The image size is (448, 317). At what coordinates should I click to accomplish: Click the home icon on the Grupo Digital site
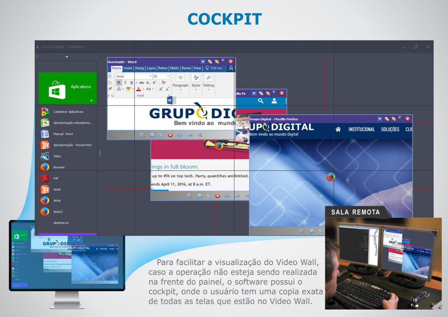338,129
